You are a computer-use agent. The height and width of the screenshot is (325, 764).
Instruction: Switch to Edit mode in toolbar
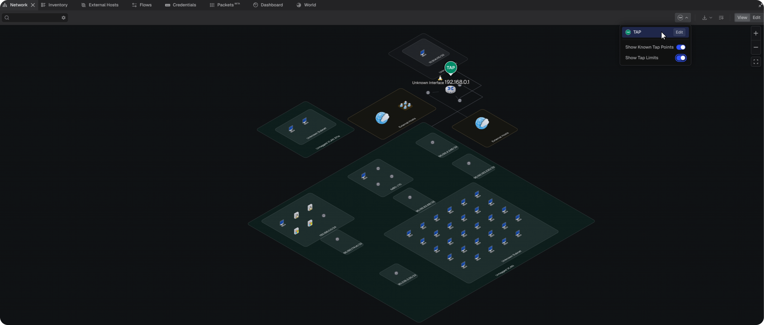[x=756, y=18]
